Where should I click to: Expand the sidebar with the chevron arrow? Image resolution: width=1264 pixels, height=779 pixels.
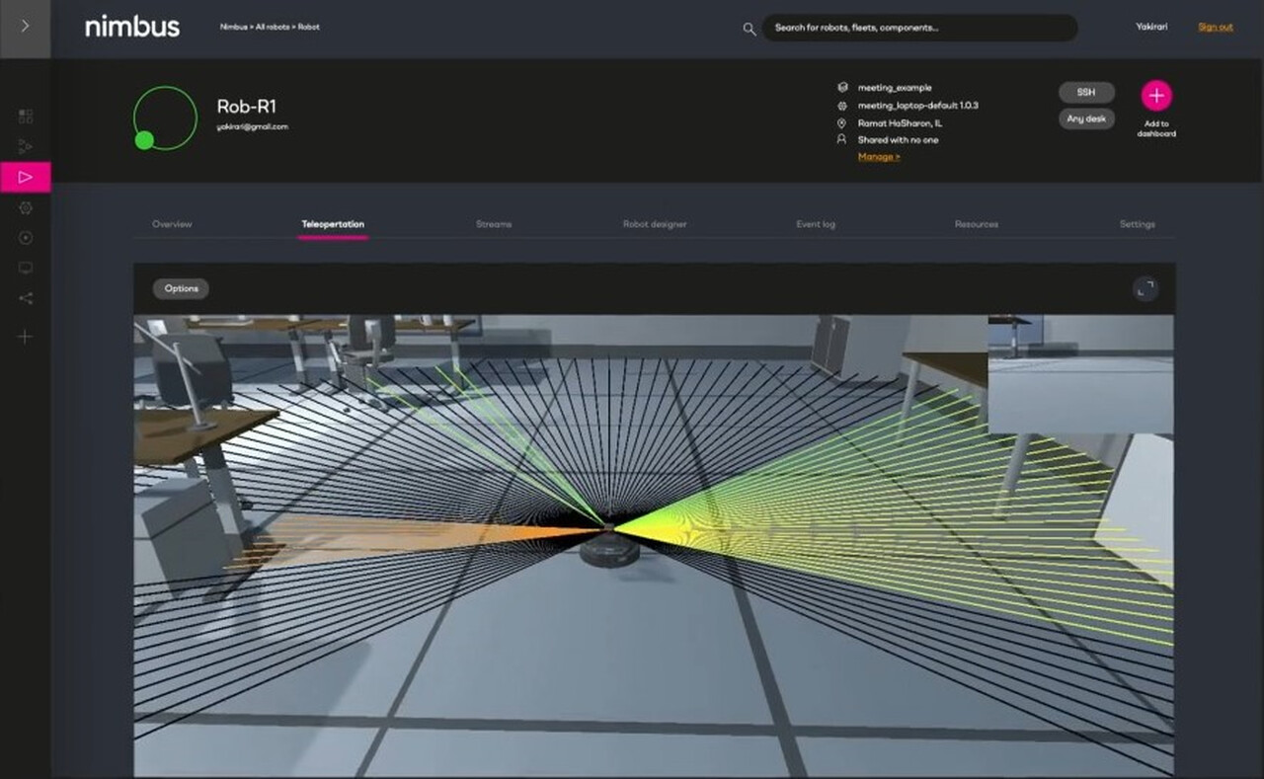(25, 27)
